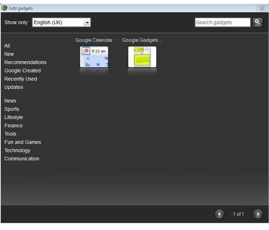The height and width of the screenshot is (230, 269).
Task: Open the Communication category
Action: pyautogui.click(x=22, y=159)
